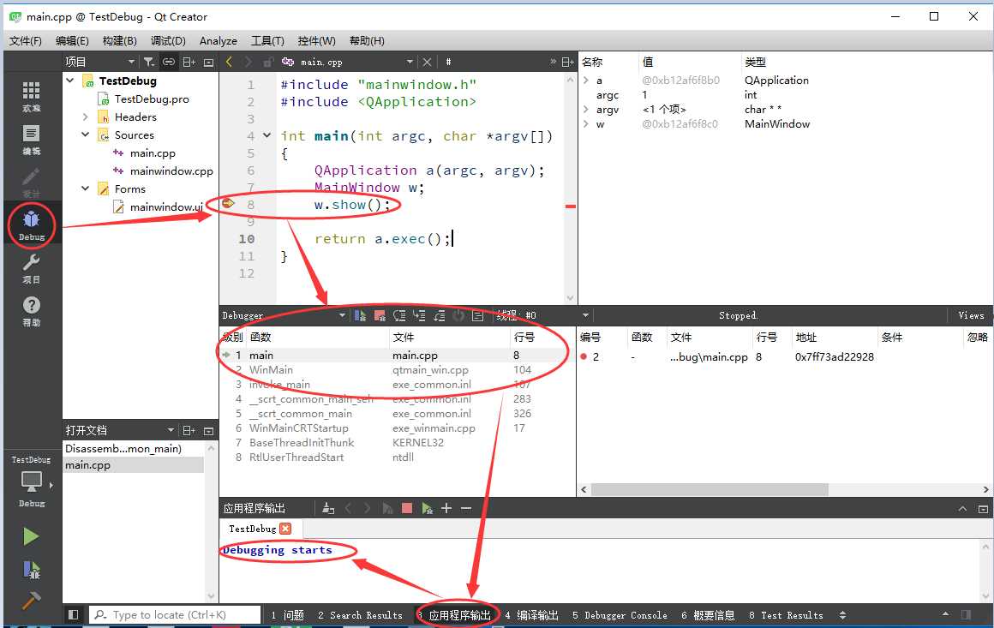This screenshot has width=994, height=628.
Task: Click the Type to locate field
Action: tap(174, 614)
